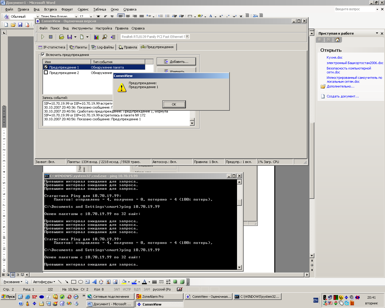Launch Internet Explorer from Quick Launch
Screen dimensions: 385x308
coord(27,297)
